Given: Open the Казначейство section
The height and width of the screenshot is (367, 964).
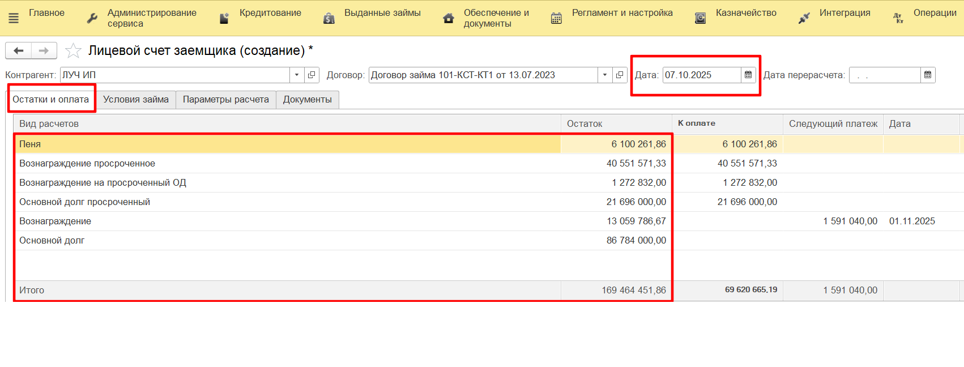Looking at the screenshot, I should tap(746, 12).
